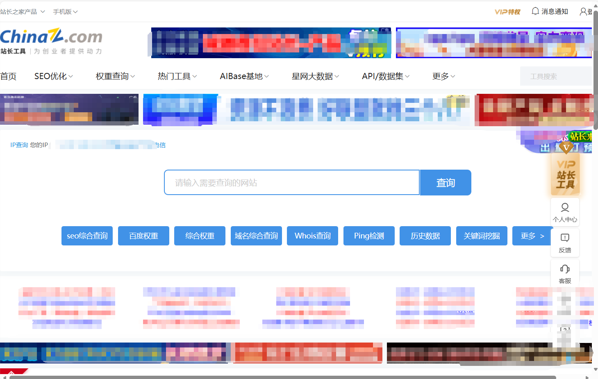Open the 反馈 feedback icon

[565, 238]
